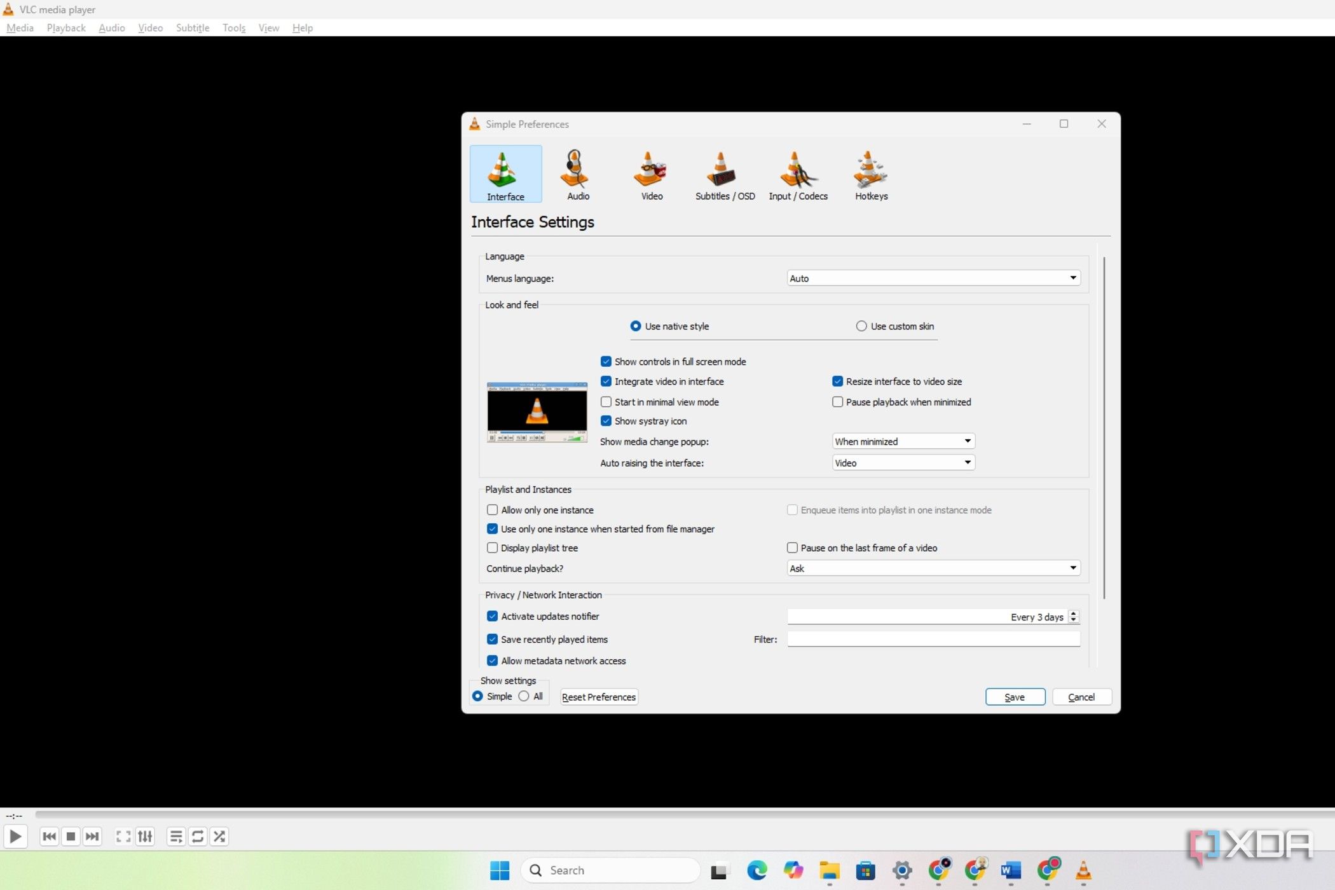Open the Auto raising the interface dropdown
Viewport: 1335px width, 890px height.
point(903,463)
